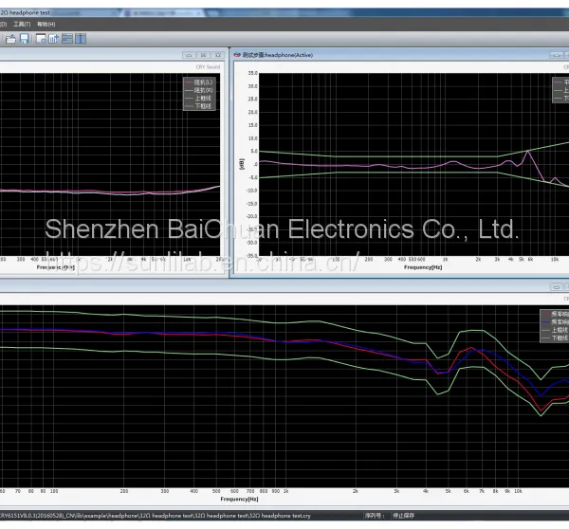569x529 pixels.
Task: Click 下框线 legend entry in impedance chart
Action: coord(199,106)
